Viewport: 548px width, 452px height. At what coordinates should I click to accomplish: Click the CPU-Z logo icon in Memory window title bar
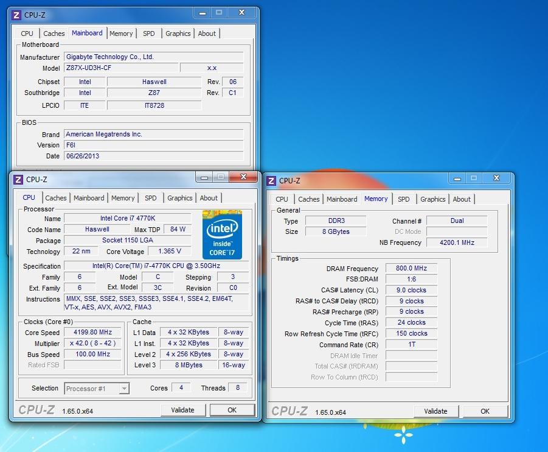(271, 181)
